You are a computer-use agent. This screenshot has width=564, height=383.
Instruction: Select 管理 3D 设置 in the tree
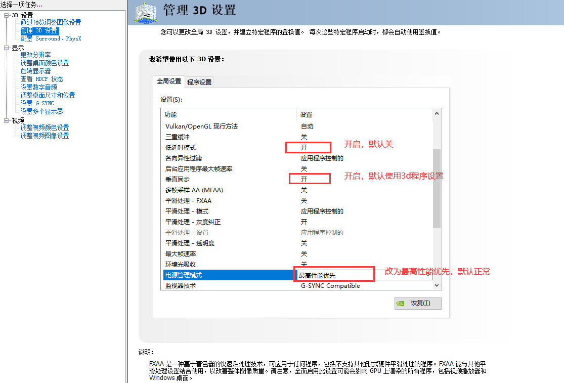tap(39, 31)
